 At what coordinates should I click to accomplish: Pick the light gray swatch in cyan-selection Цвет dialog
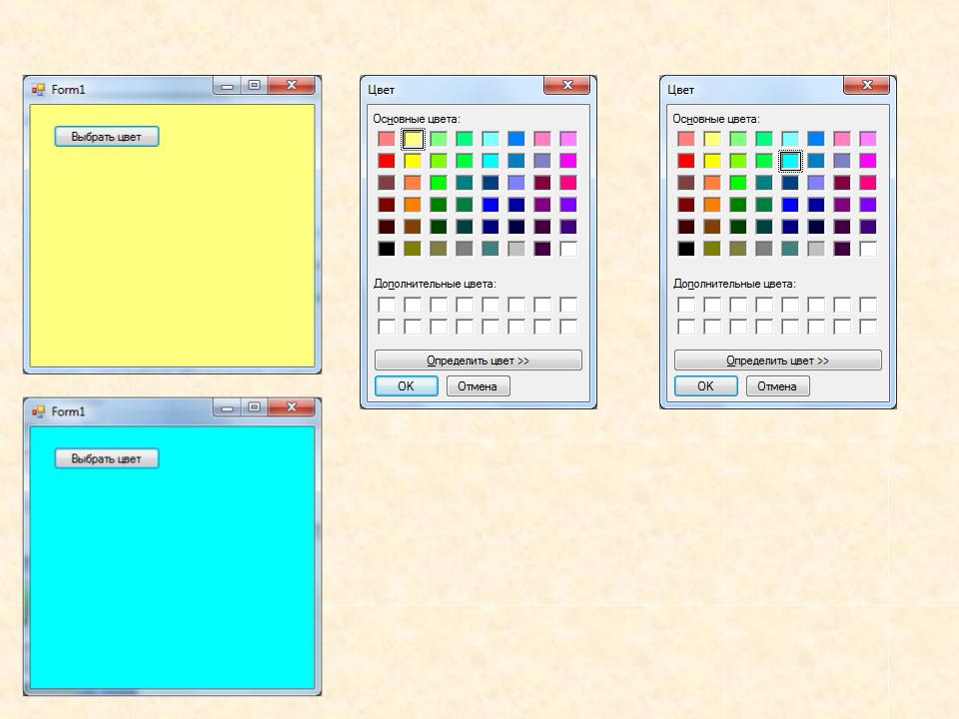click(816, 249)
